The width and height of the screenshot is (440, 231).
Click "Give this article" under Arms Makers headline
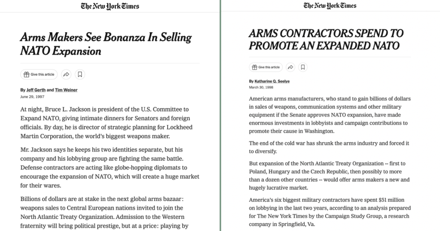tap(39, 74)
